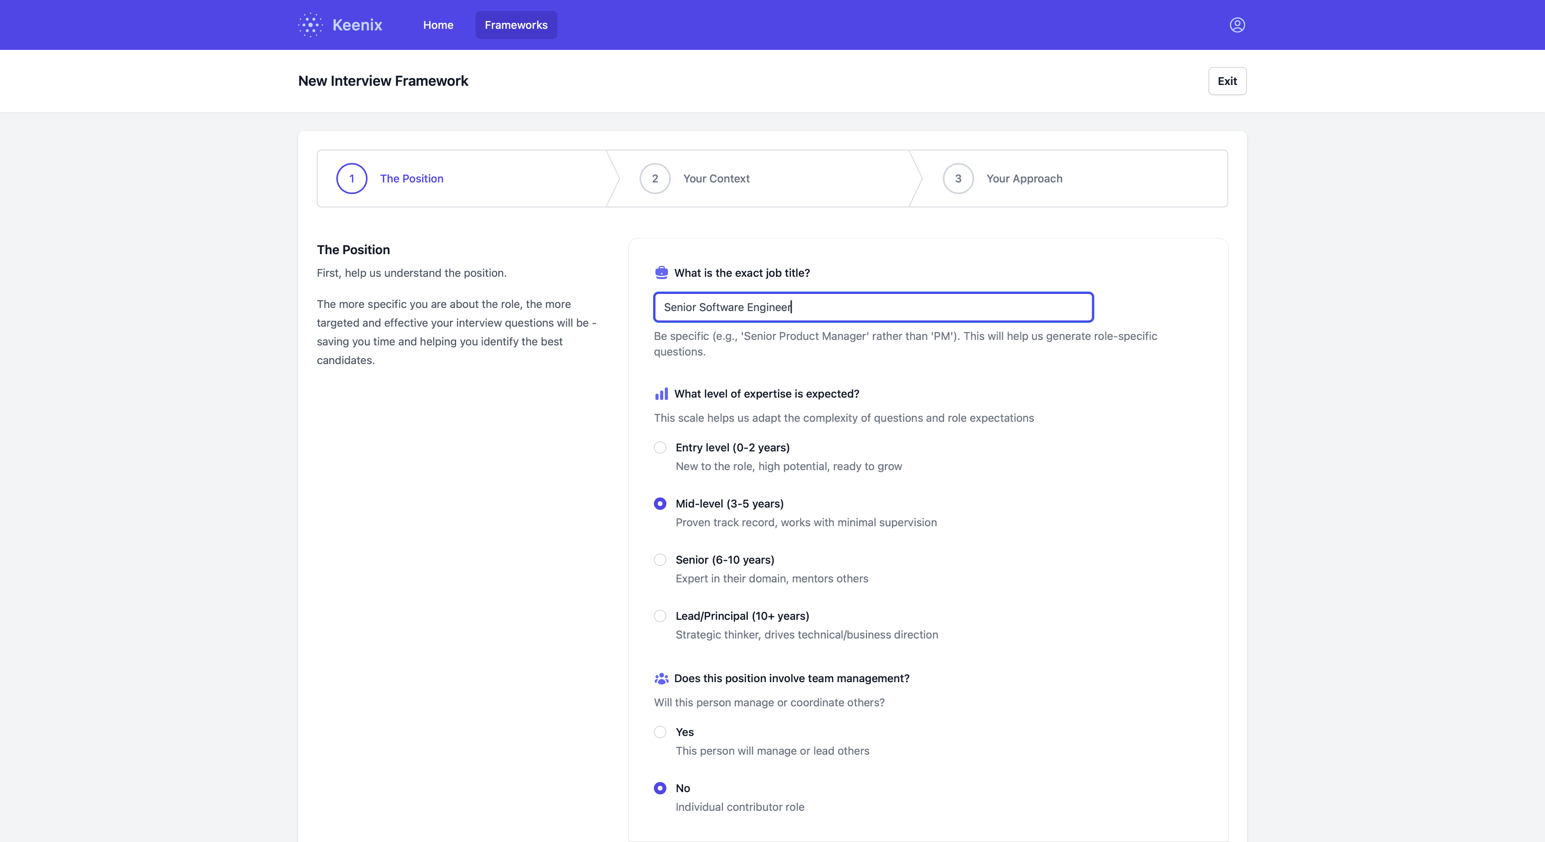Select Senior (6-10 years) radio button

pyautogui.click(x=660, y=560)
